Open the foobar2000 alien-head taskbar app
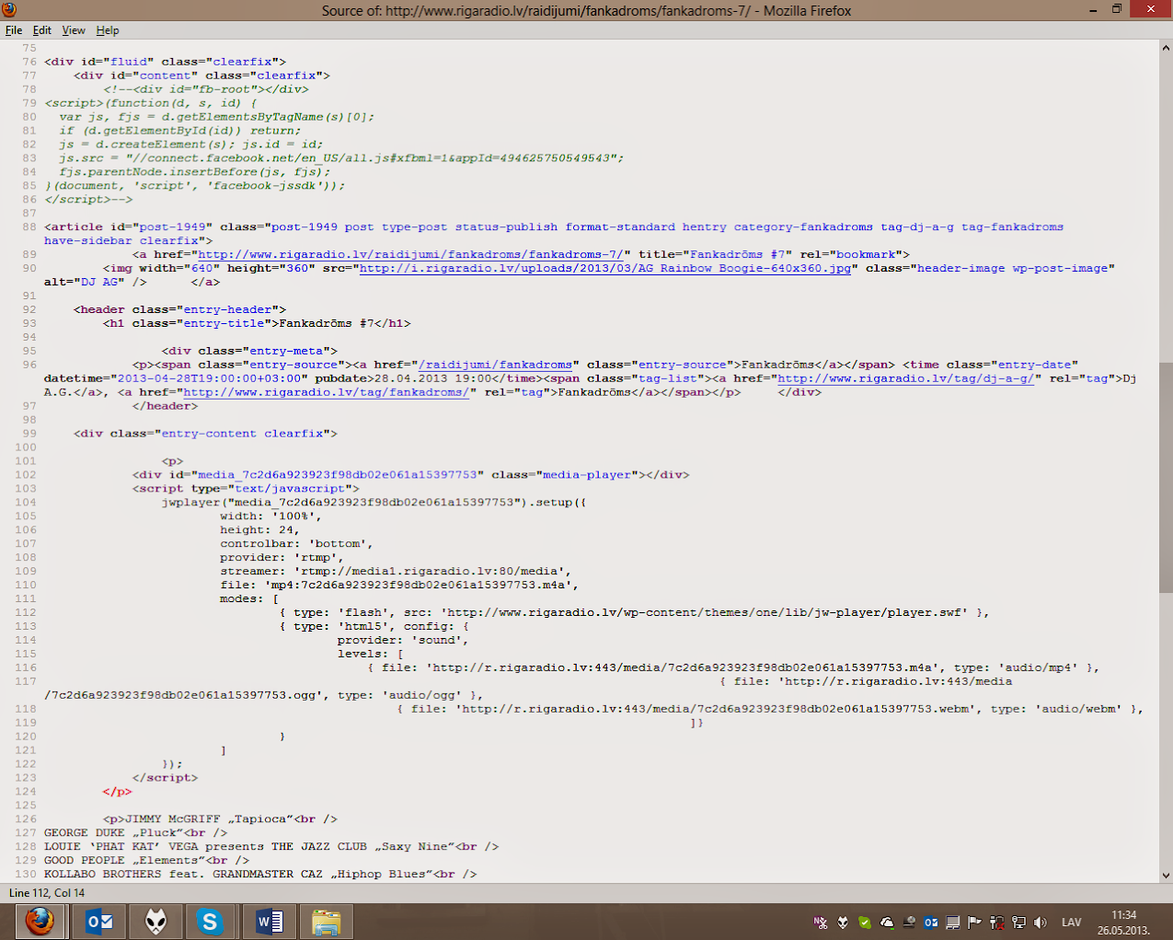Viewport: 1173px width, 940px height. coord(156,922)
